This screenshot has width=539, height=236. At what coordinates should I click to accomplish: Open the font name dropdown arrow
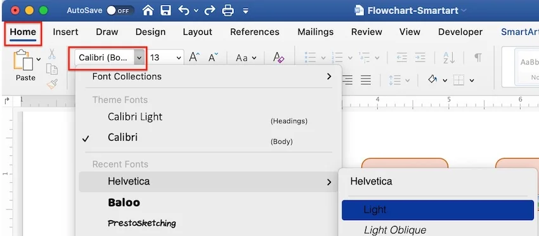[x=140, y=58]
